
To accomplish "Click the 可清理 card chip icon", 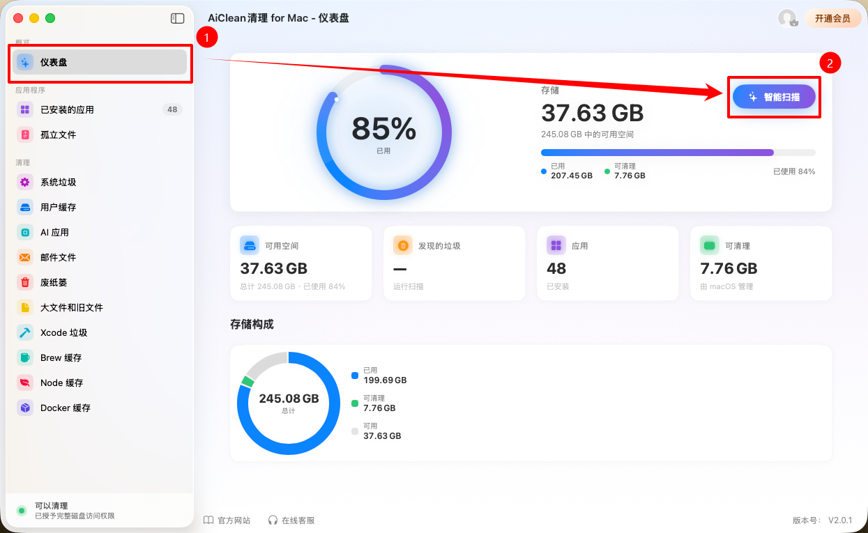I will [710, 245].
